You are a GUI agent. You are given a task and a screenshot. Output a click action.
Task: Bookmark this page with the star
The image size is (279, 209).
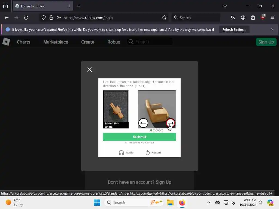pos(164,18)
